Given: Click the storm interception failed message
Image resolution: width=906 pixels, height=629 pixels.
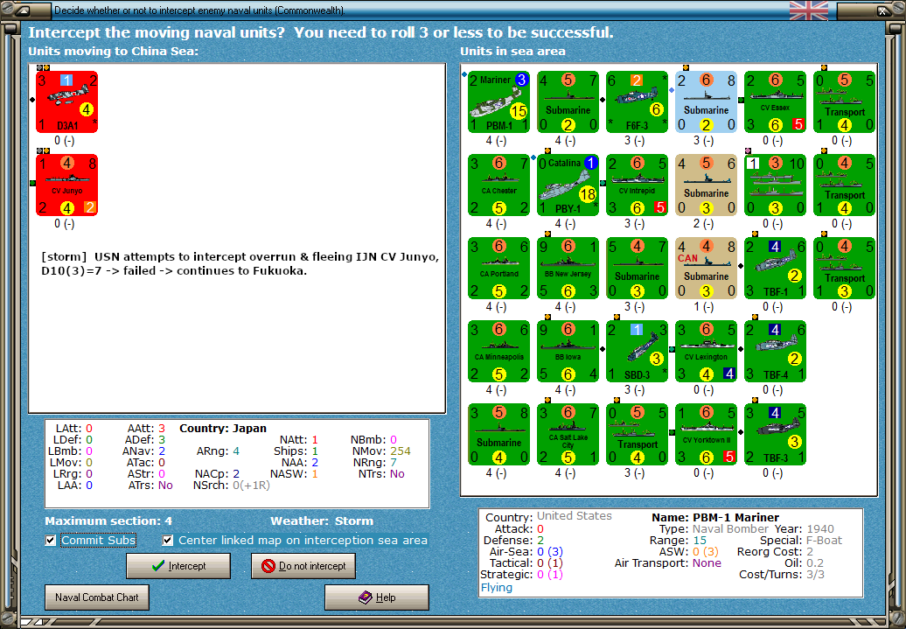Looking at the screenshot, I should click(x=240, y=263).
